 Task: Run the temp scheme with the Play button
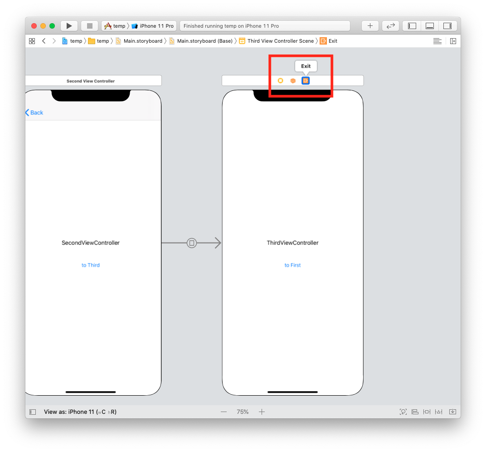(69, 26)
